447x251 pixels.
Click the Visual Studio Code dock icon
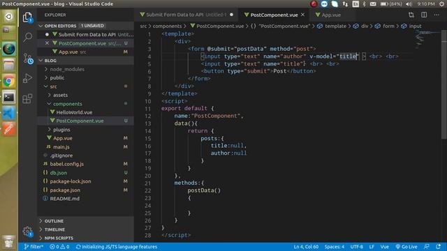pos(8,113)
